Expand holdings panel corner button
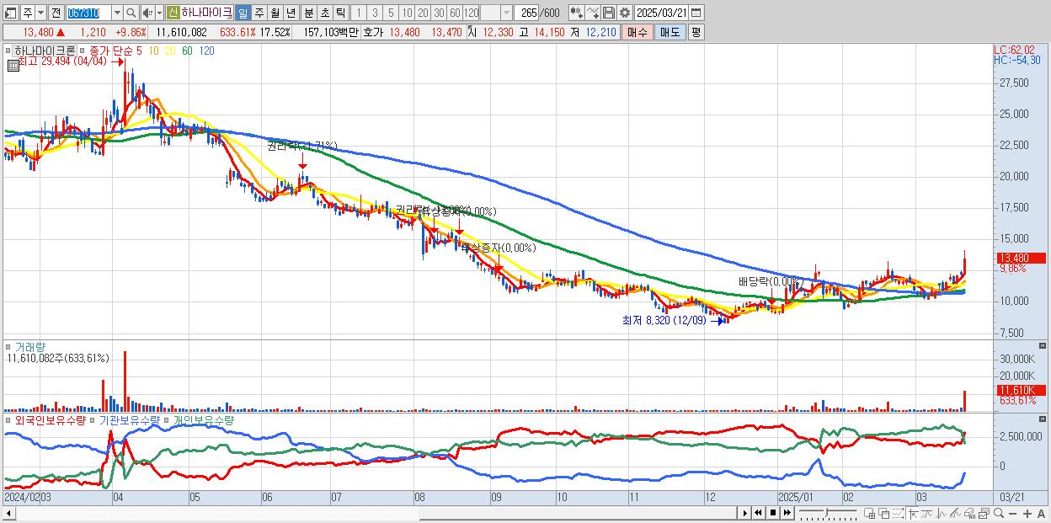 point(1043,419)
